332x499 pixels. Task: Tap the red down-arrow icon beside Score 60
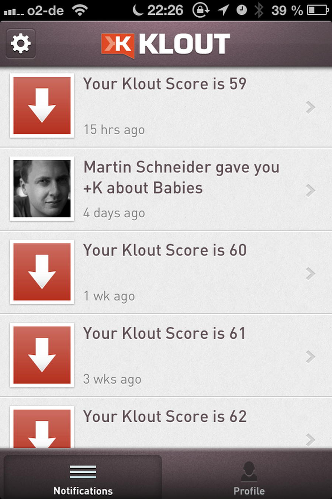tap(42, 272)
